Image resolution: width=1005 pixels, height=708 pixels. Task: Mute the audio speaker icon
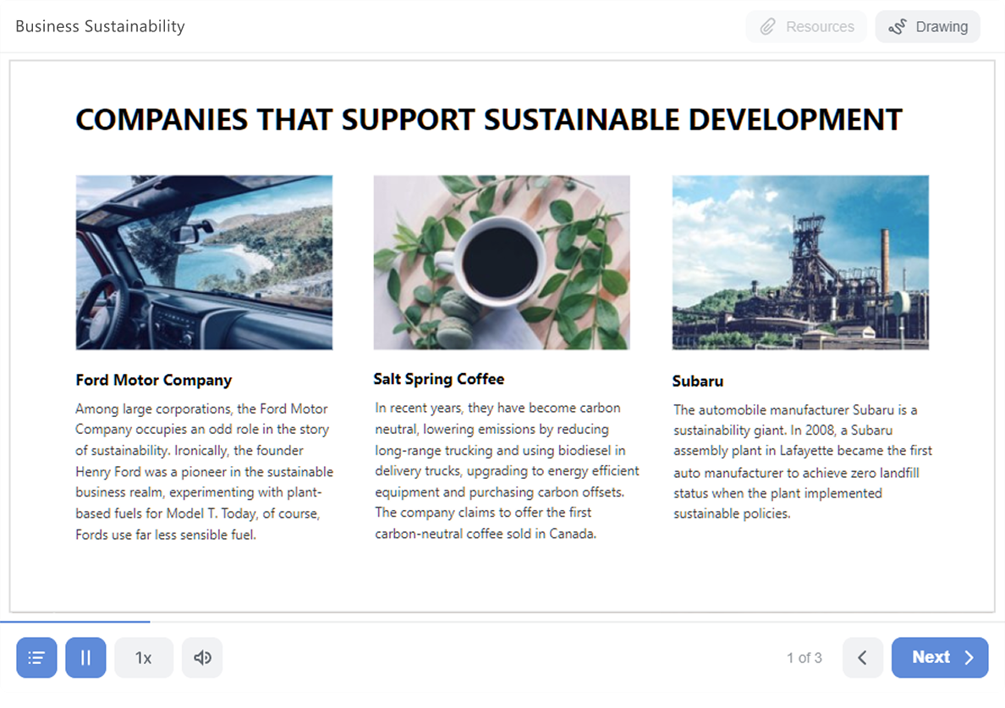click(201, 657)
